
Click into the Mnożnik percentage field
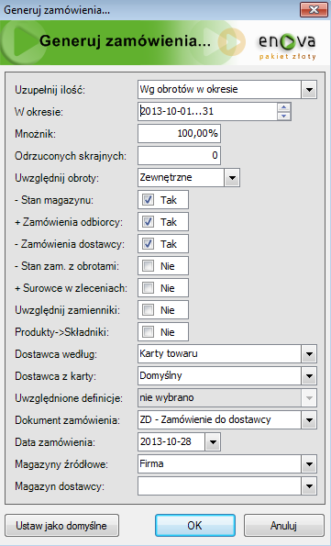[179, 134]
